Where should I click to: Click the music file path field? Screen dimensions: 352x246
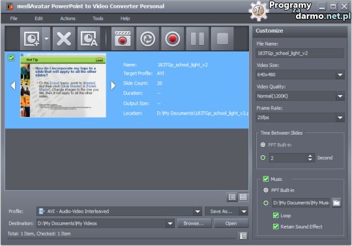click(301, 203)
